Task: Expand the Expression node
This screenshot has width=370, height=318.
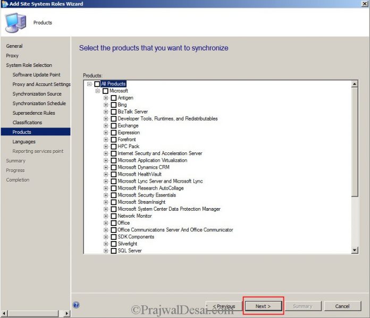Action: pos(106,133)
